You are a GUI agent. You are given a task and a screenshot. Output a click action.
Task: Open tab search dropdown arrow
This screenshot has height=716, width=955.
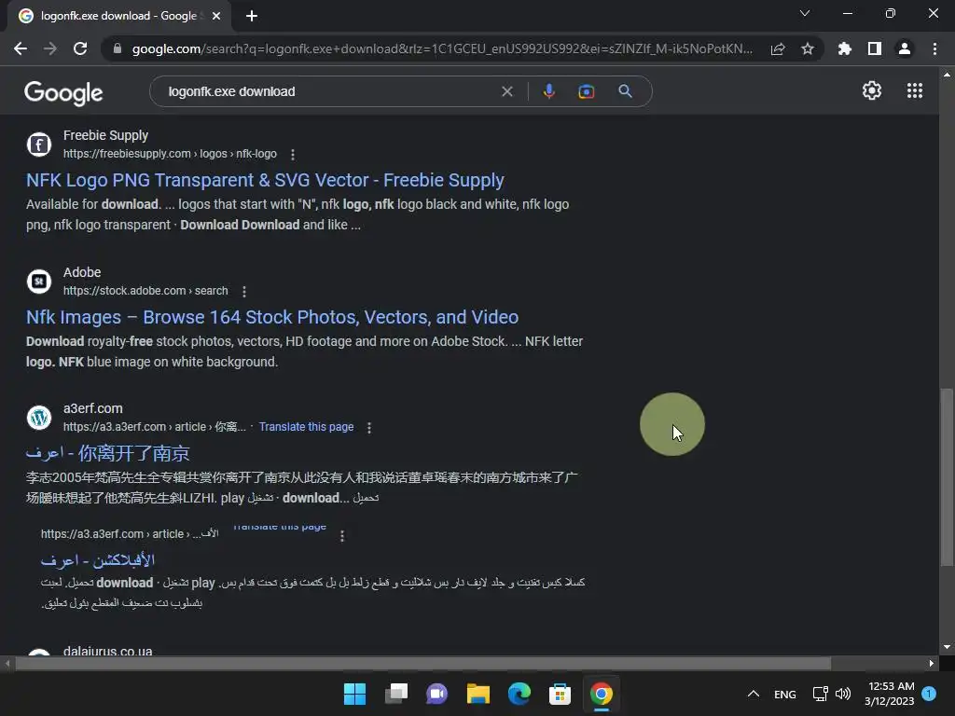[805, 13]
